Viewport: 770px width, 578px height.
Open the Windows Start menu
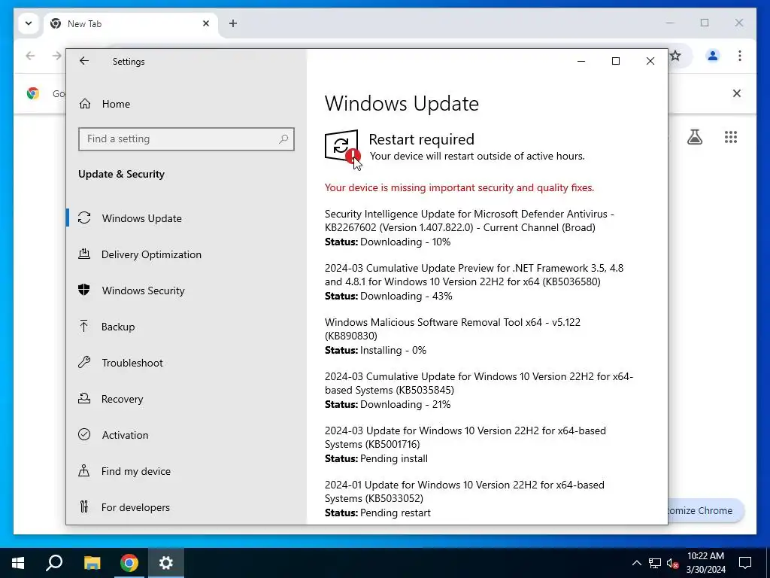click(x=18, y=563)
